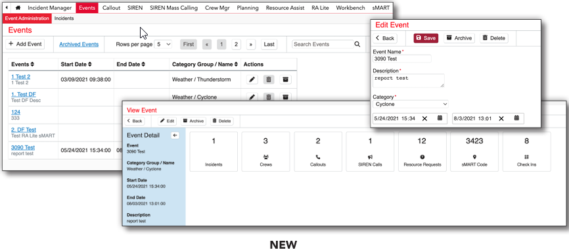The width and height of the screenshot is (569, 250).
Task: Open calendar picker for 5/24/2021 start date
Action: click(x=440, y=118)
